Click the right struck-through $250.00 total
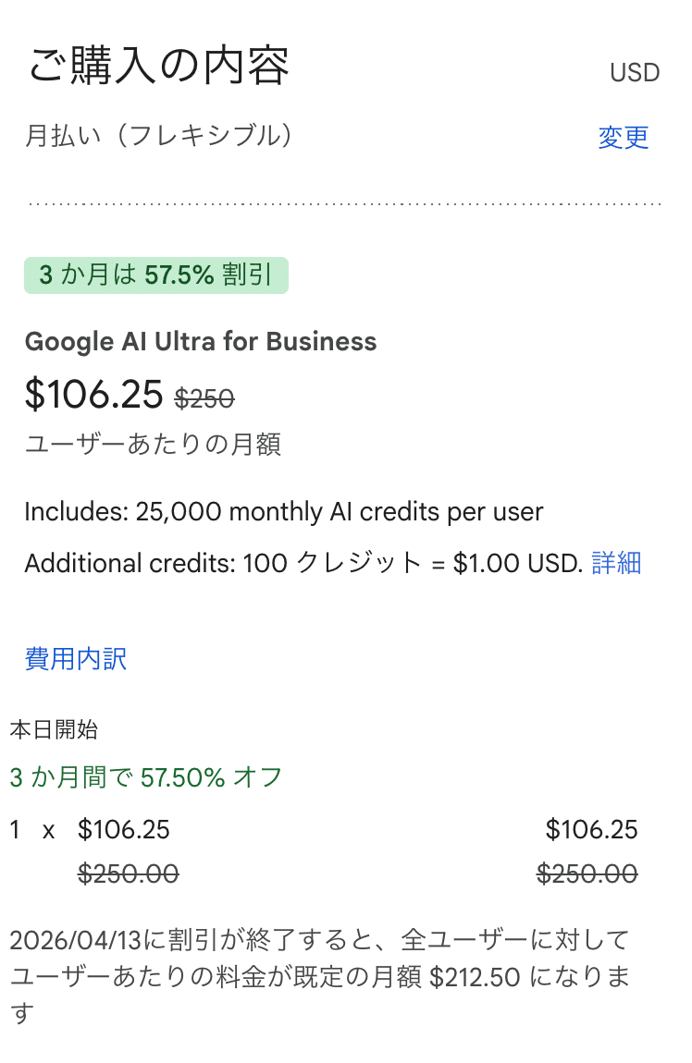This screenshot has width=692, height=1063. point(587,874)
